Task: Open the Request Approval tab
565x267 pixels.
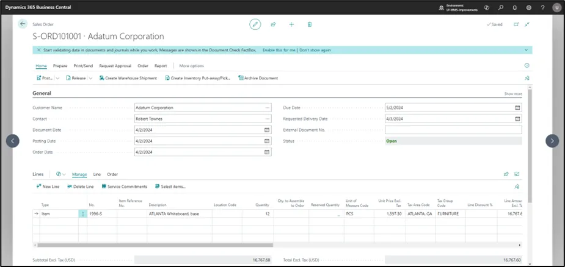Action: [x=116, y=66]
